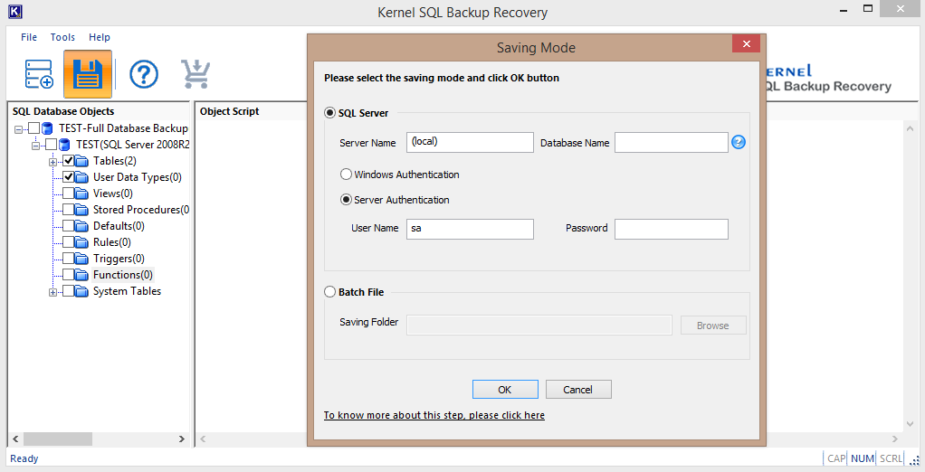Click the Defaults(0) folder icon
This screenshot has width=925, height=472.
pos(82,226)
